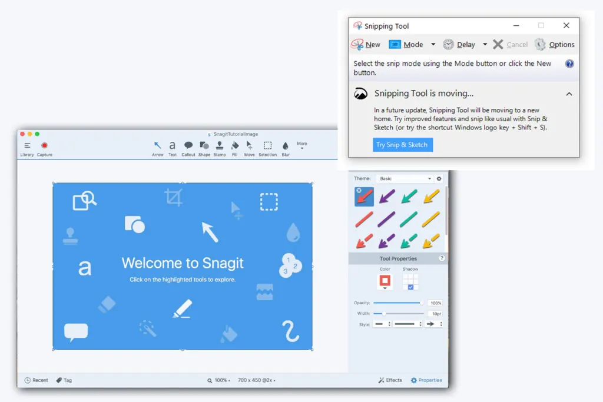
Task: Open the theme settings gear
Action: (x=439, y=179)
